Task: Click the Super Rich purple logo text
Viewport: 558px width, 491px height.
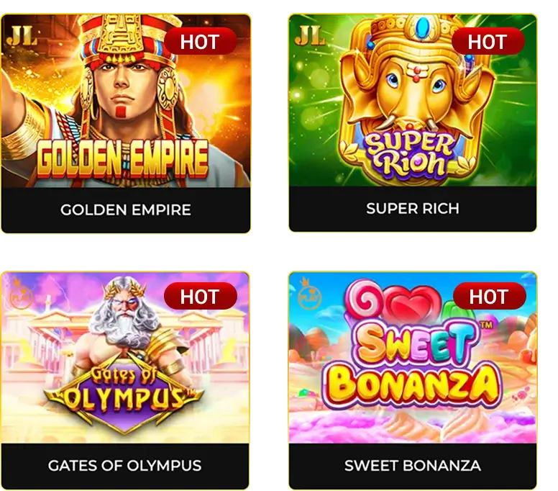Action: pyautogui.click(x=409, y=154)
